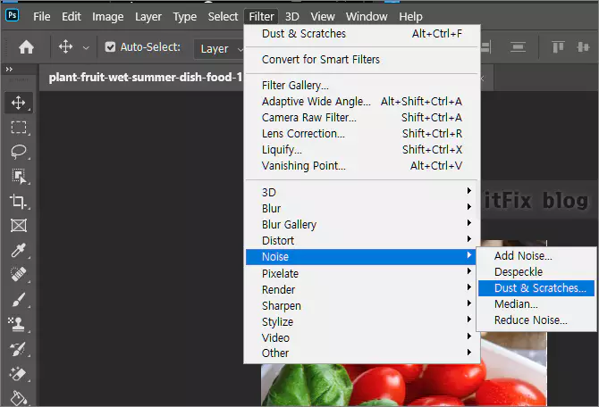
Task: Toggle the Auto-Select checkbox
Action: 110,47
